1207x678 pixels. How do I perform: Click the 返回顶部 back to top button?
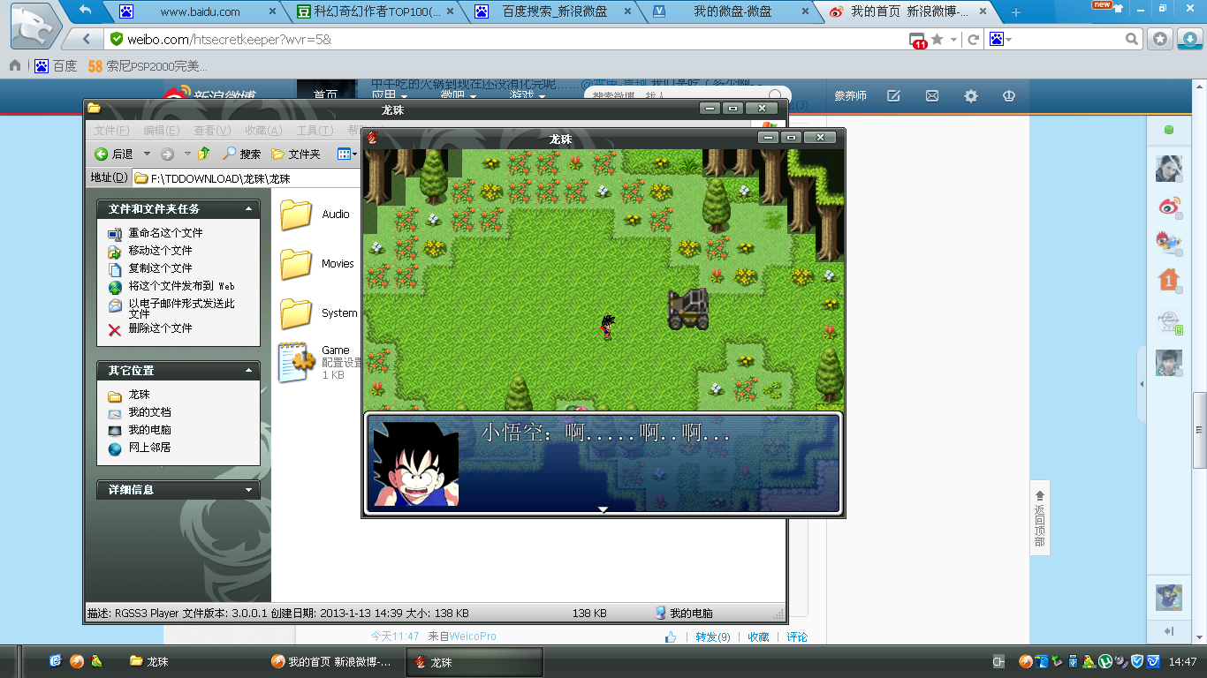point(1040,519)
